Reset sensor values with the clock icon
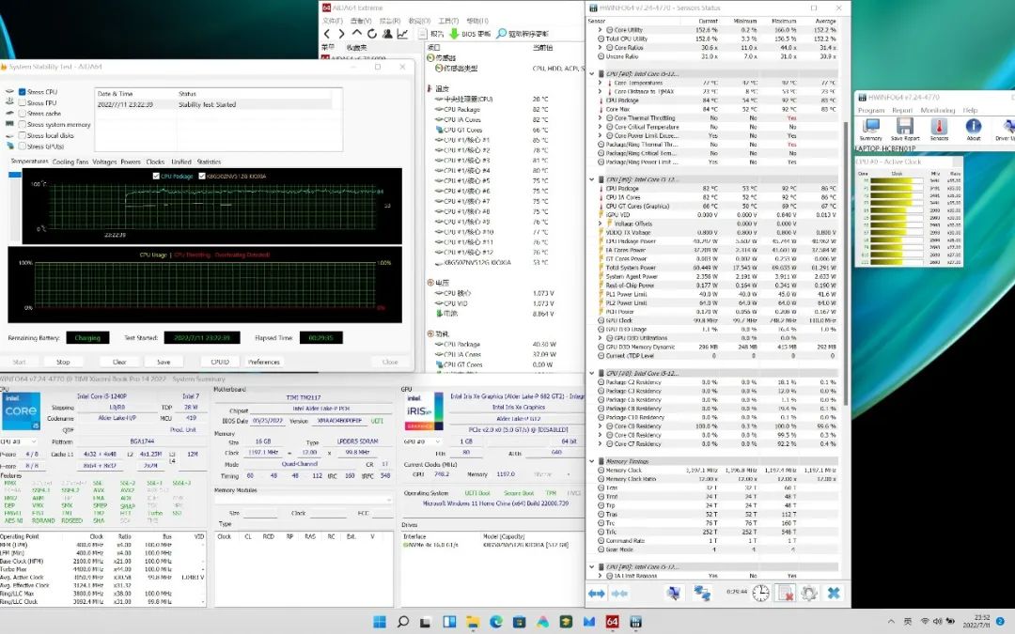 (x=760, y=593)
